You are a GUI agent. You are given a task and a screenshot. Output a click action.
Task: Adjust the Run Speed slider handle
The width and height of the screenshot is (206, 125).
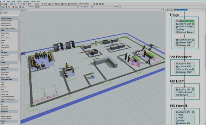92,7
